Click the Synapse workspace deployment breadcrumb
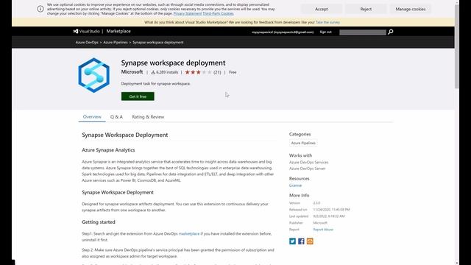This screenshot has width=471, height=265. (x=158, y=43)
